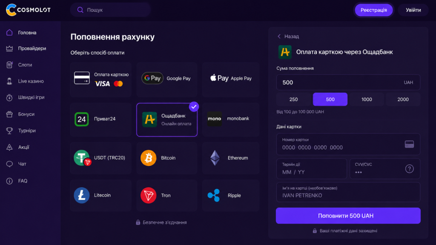Choose the Ethereum payment option
This screenshot has height=245, width=436.
231,158
